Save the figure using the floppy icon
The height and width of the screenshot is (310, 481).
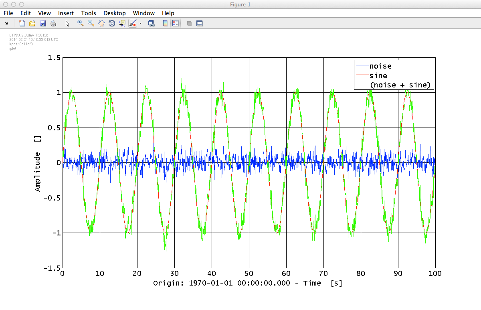43,23
